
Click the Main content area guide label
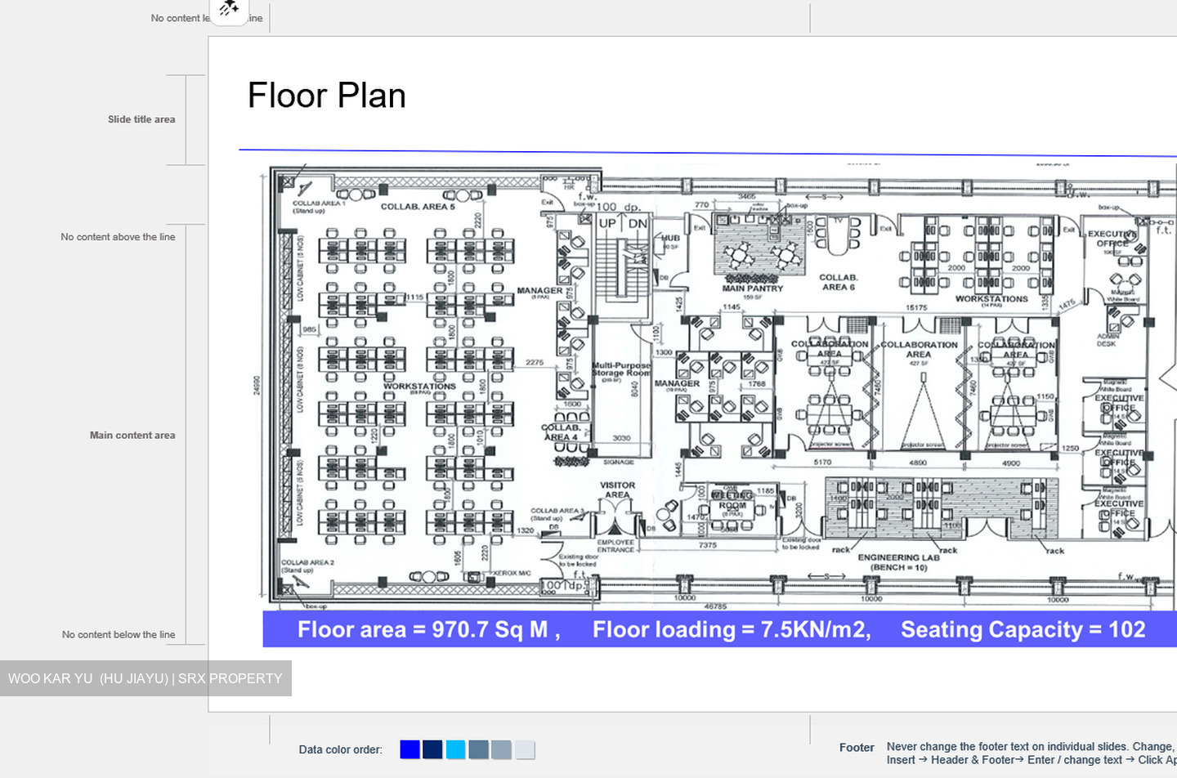pyautogui.click(x=132, y=436)
